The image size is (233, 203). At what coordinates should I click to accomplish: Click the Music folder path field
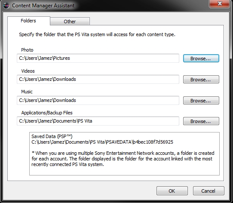[98, 100]
